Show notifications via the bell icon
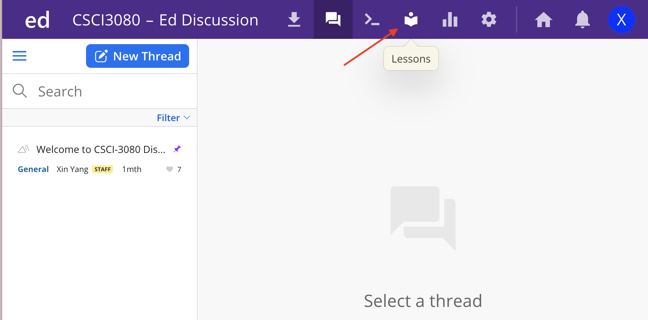 (582, 20)
